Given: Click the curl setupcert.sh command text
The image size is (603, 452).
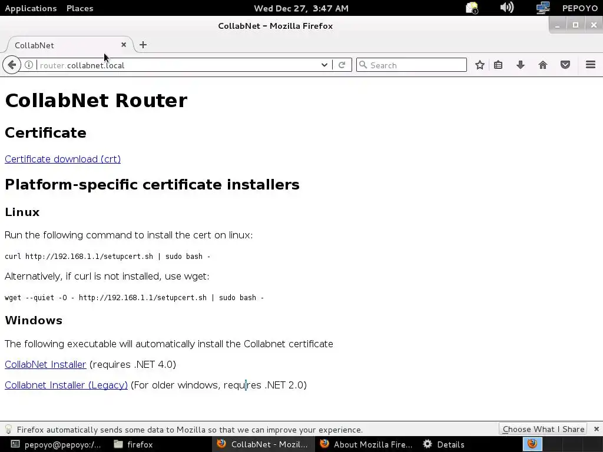Looking at the screenshot, I should point(107,257).
